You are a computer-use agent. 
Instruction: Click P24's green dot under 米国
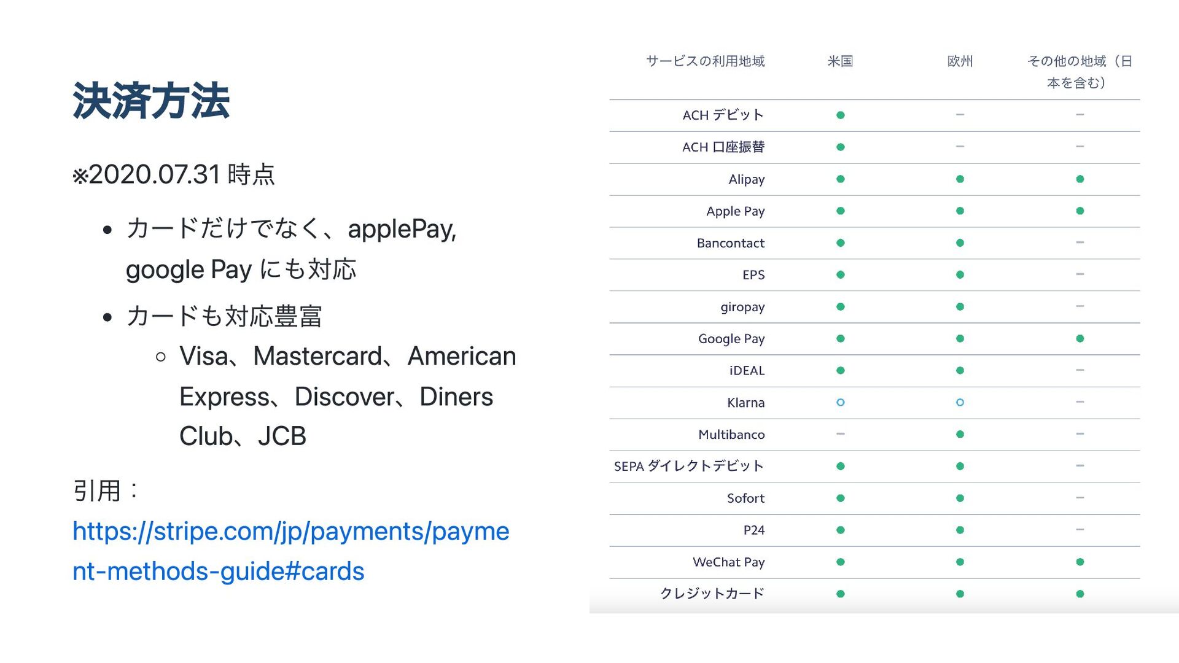pos(841,530)
